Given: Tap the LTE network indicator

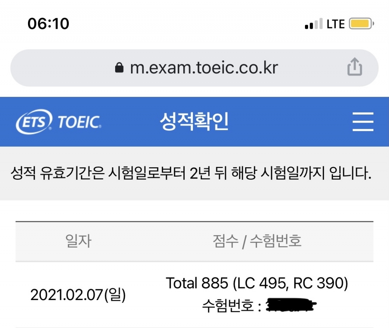Looking at the screenshot, I should pyautogui.click(x=336, y=24).
